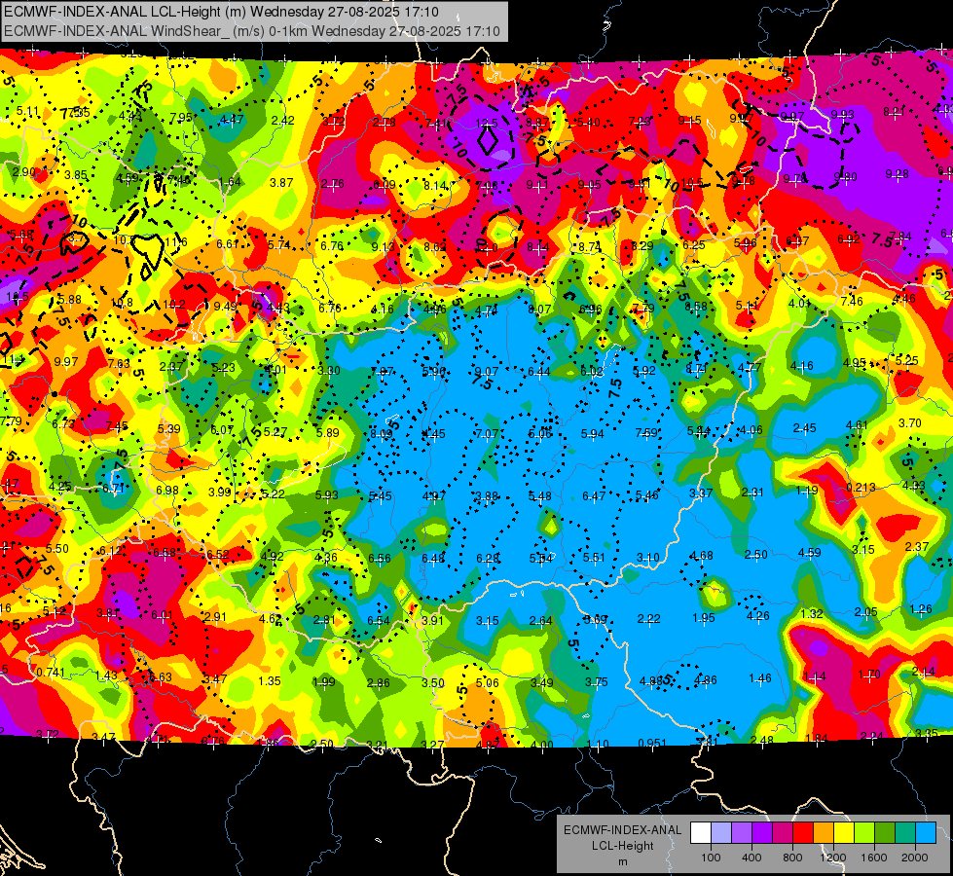This screenshot has height=876, width=953.
Task: Pick the red swatch in the legend
Action: 803,833
